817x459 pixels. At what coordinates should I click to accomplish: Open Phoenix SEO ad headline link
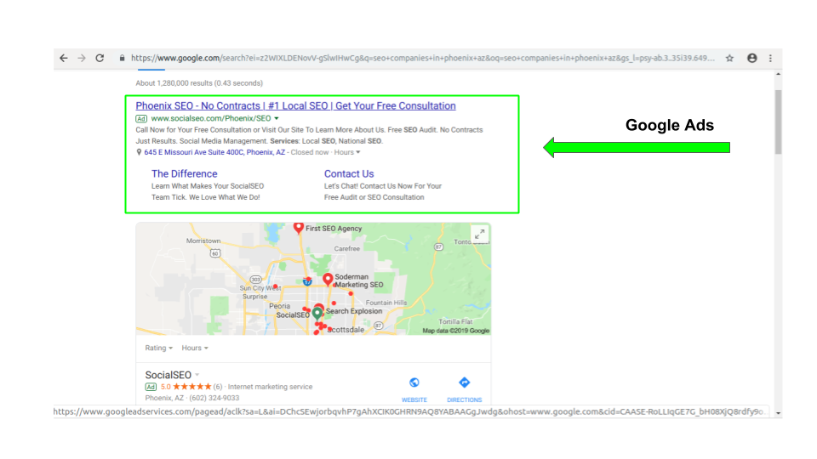pyautogui.click(x=295, y=105)
